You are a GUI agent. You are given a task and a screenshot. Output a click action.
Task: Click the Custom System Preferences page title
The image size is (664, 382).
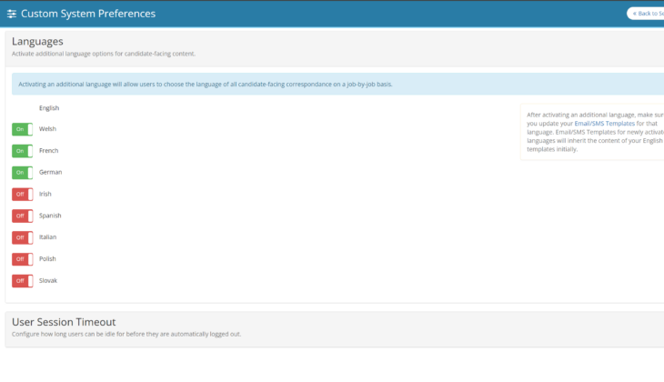click(x=88, y=15)
